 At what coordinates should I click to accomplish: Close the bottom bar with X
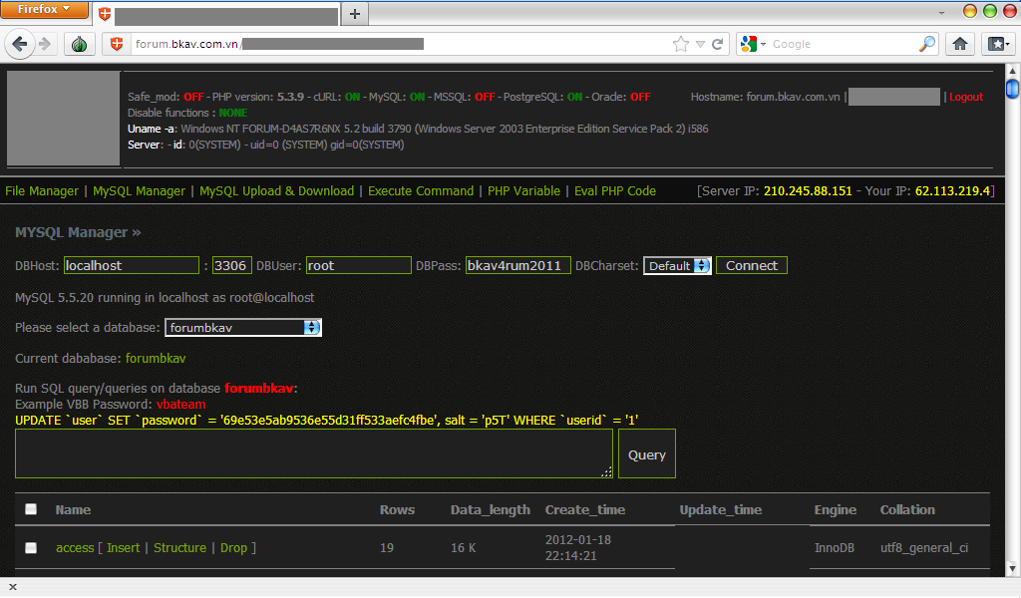pos(12,588)
